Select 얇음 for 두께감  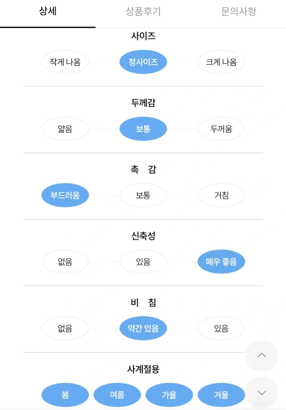click(x=65, y=129)
